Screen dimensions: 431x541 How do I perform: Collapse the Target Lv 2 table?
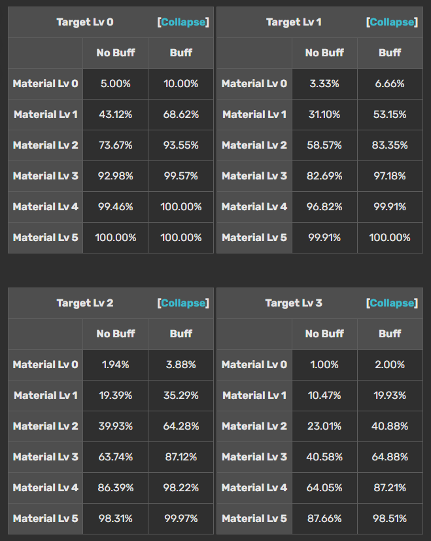tap(183, 303)
